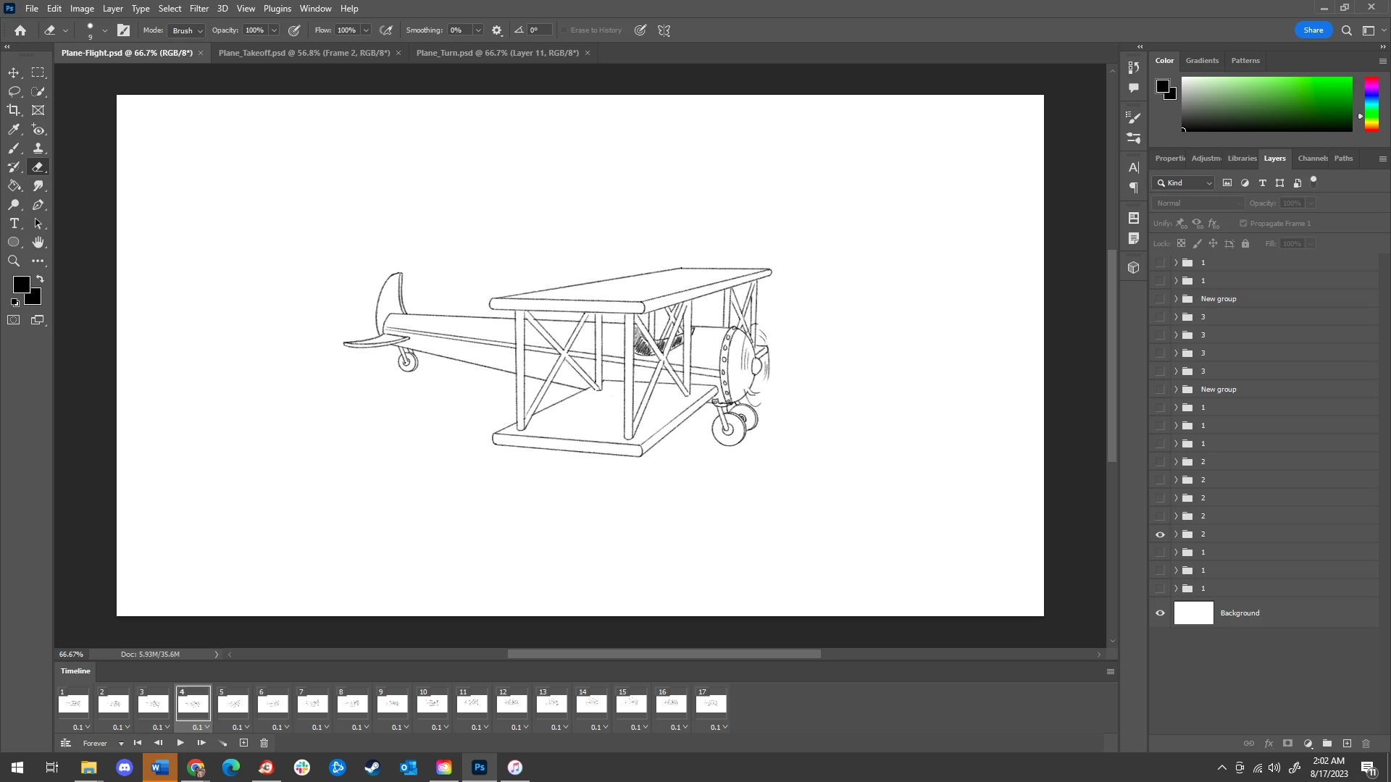Hide the Background layer
This screenshot has height=782, width=1391.
click(x=1160, y=613)
